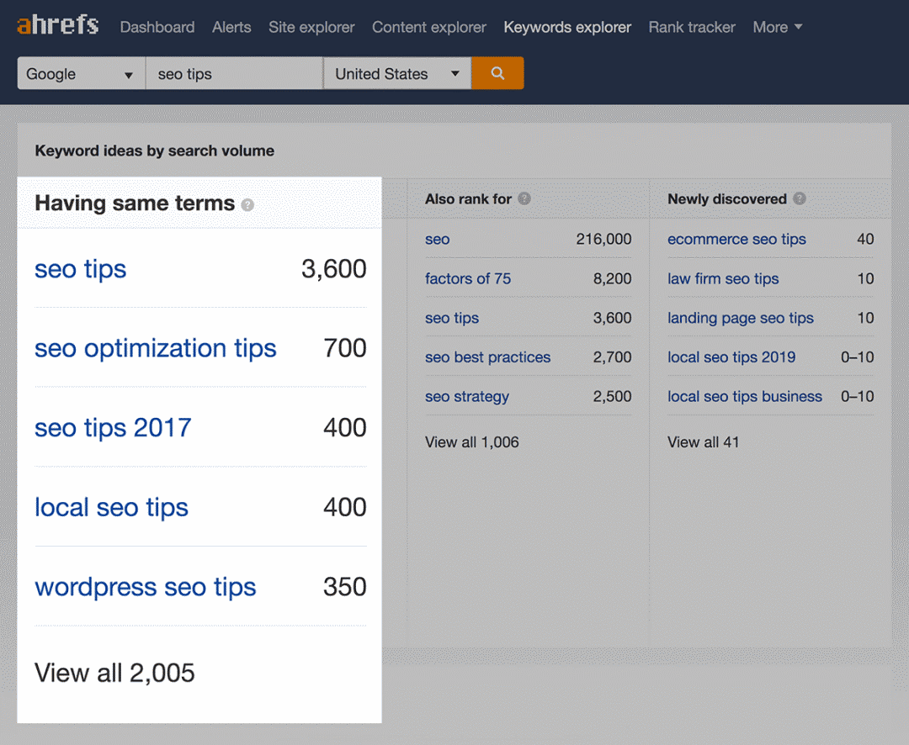Click the Ahrefs logo
909x745 pixels.
pyautogui.click(x=58, y=25)
